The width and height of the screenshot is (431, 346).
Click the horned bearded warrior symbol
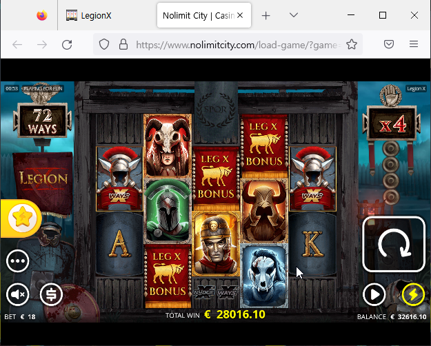click(264, 210)
